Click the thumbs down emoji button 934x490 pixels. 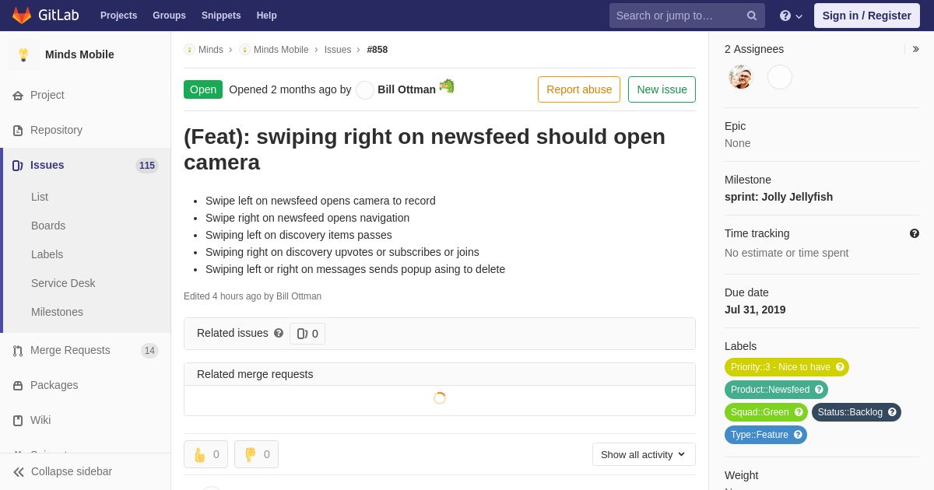(x=256, y=454)
